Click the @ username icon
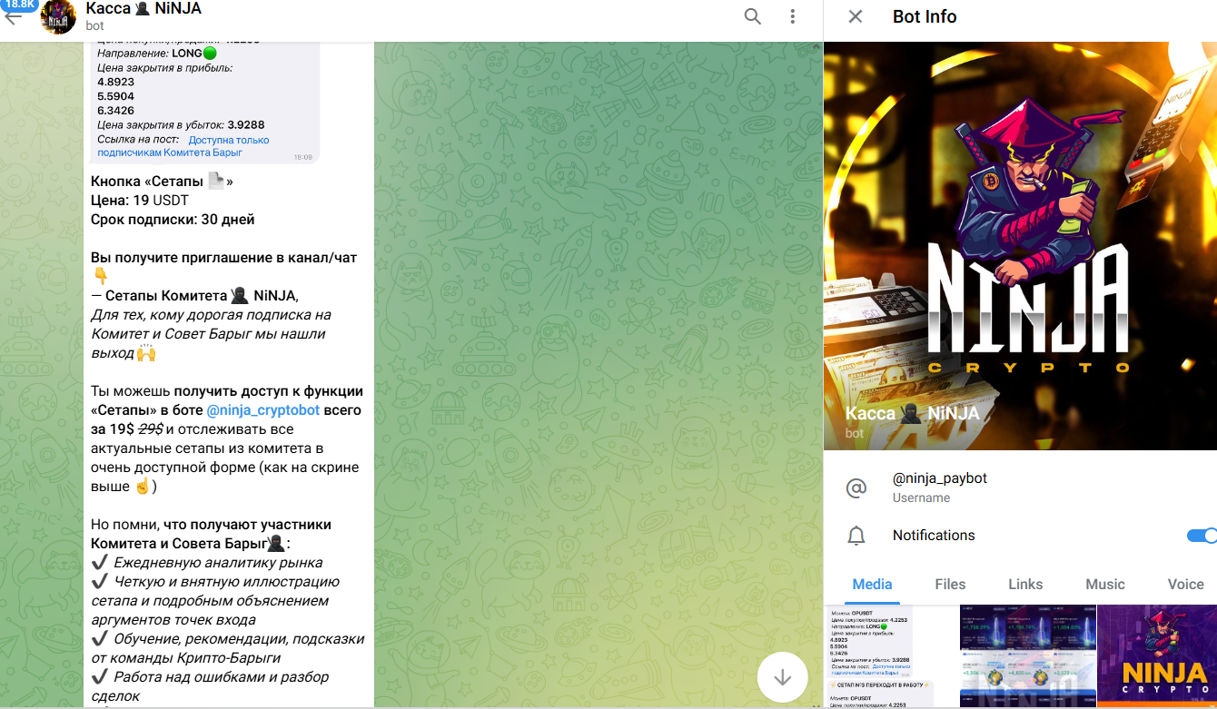The height and width of the screenshot is (709, 1217). (x=856, y=488)
